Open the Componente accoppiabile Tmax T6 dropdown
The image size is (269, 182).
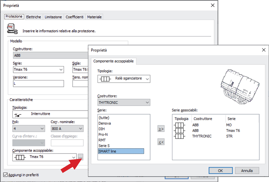pyautogui.click(x=44, y=157)
